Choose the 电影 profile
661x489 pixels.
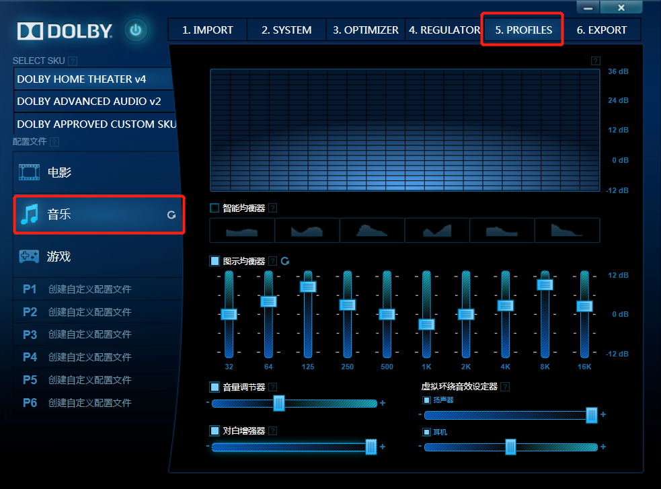98,172
